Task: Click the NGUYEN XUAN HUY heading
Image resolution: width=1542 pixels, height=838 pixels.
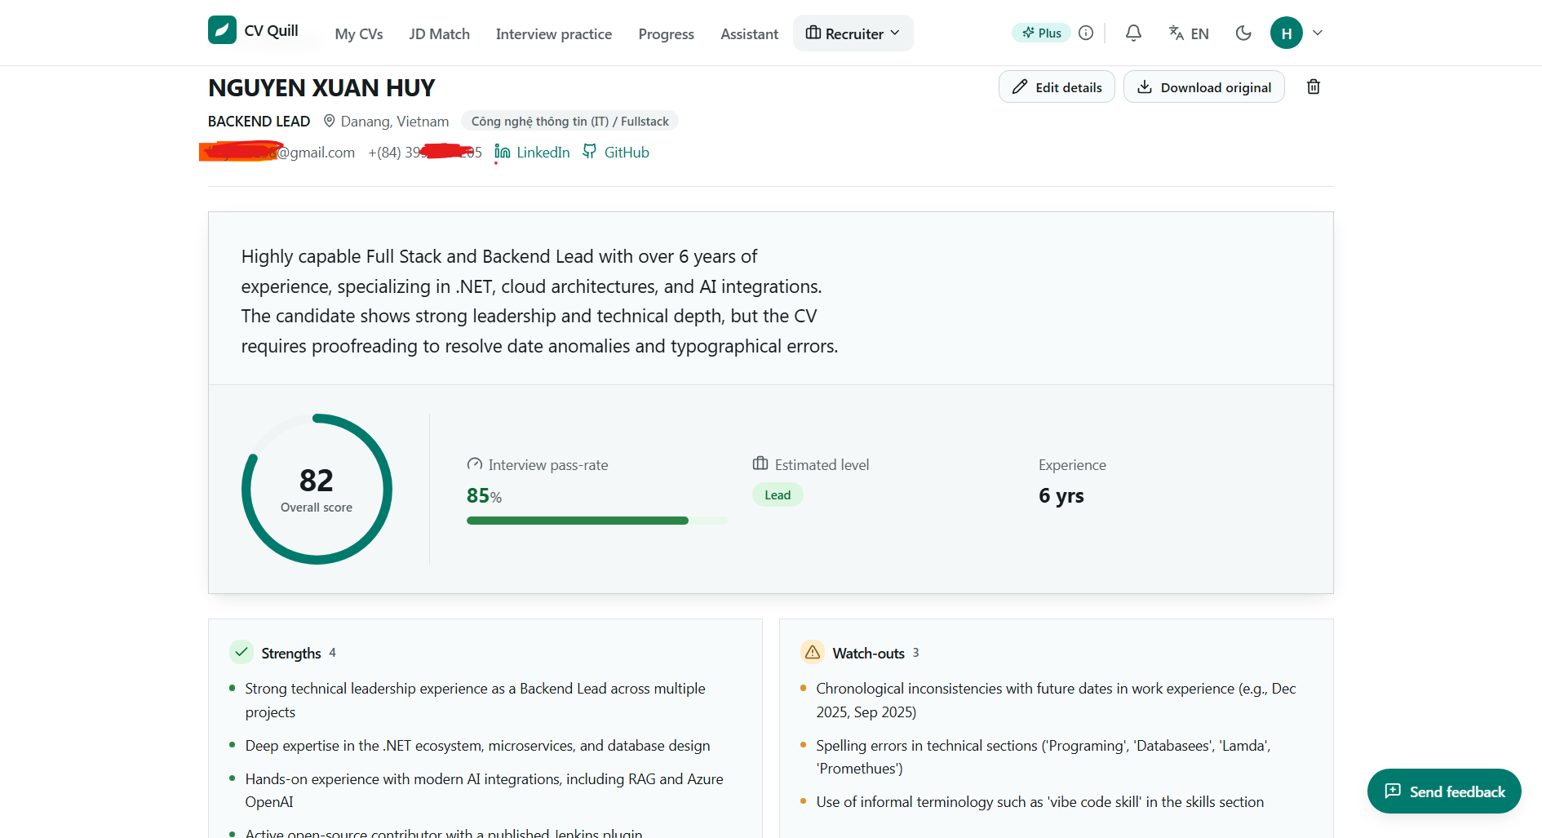Action: pos(321,88)
